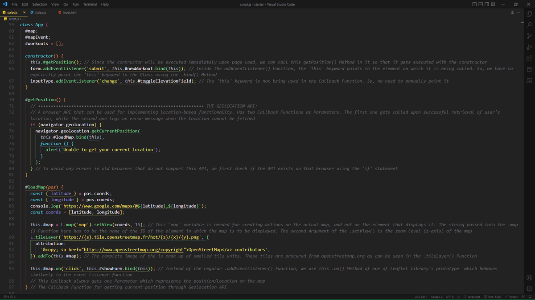Open the Selection menu
This screenshot has width=535, height=300.
40,4
